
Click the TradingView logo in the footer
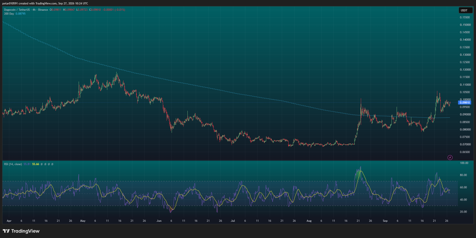click(x=21, y=231)
